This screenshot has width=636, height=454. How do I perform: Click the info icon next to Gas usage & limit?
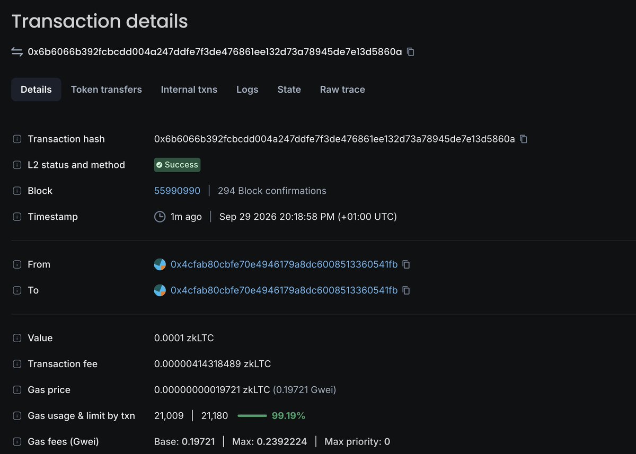(x=17, y=416)
